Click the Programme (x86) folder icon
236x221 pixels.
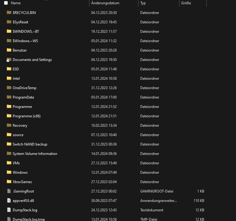pyautogui.click(x=9, y=116)
